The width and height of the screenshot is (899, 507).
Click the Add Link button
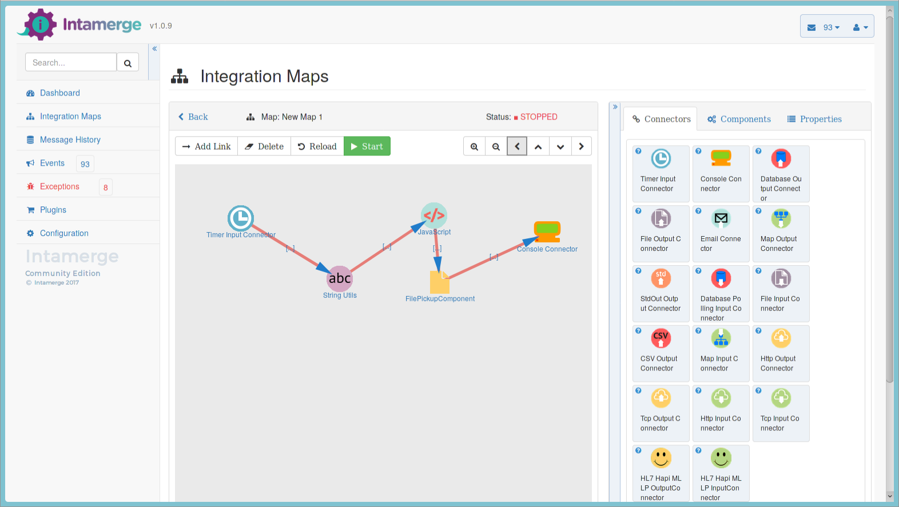(x=206, y=146)
